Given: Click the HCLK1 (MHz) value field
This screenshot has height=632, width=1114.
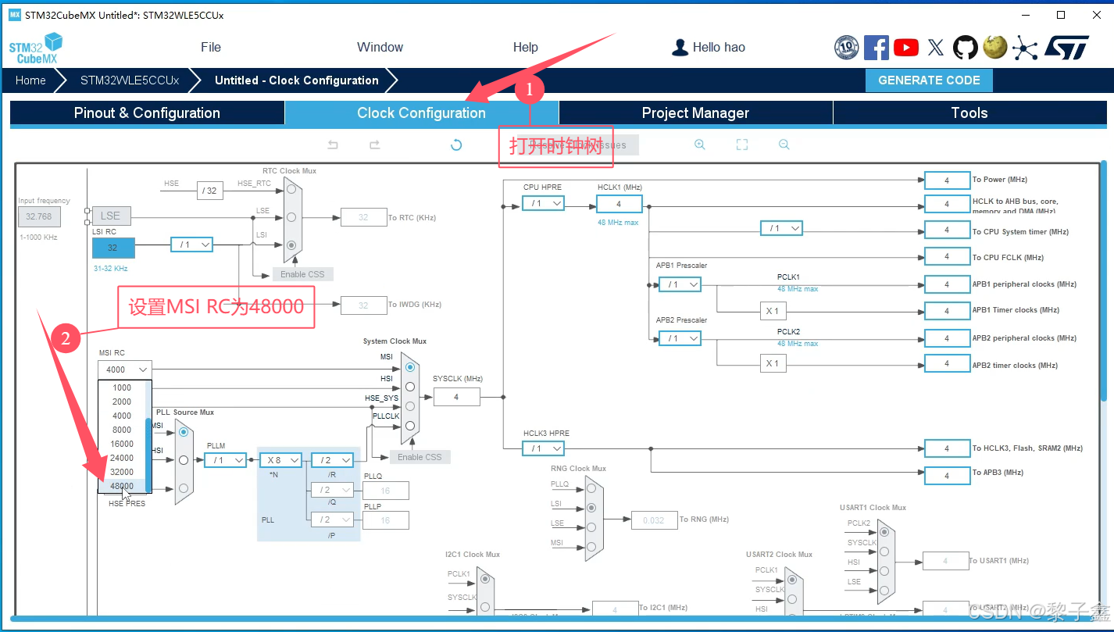Looking at the screenshot, I should [619, 204].
